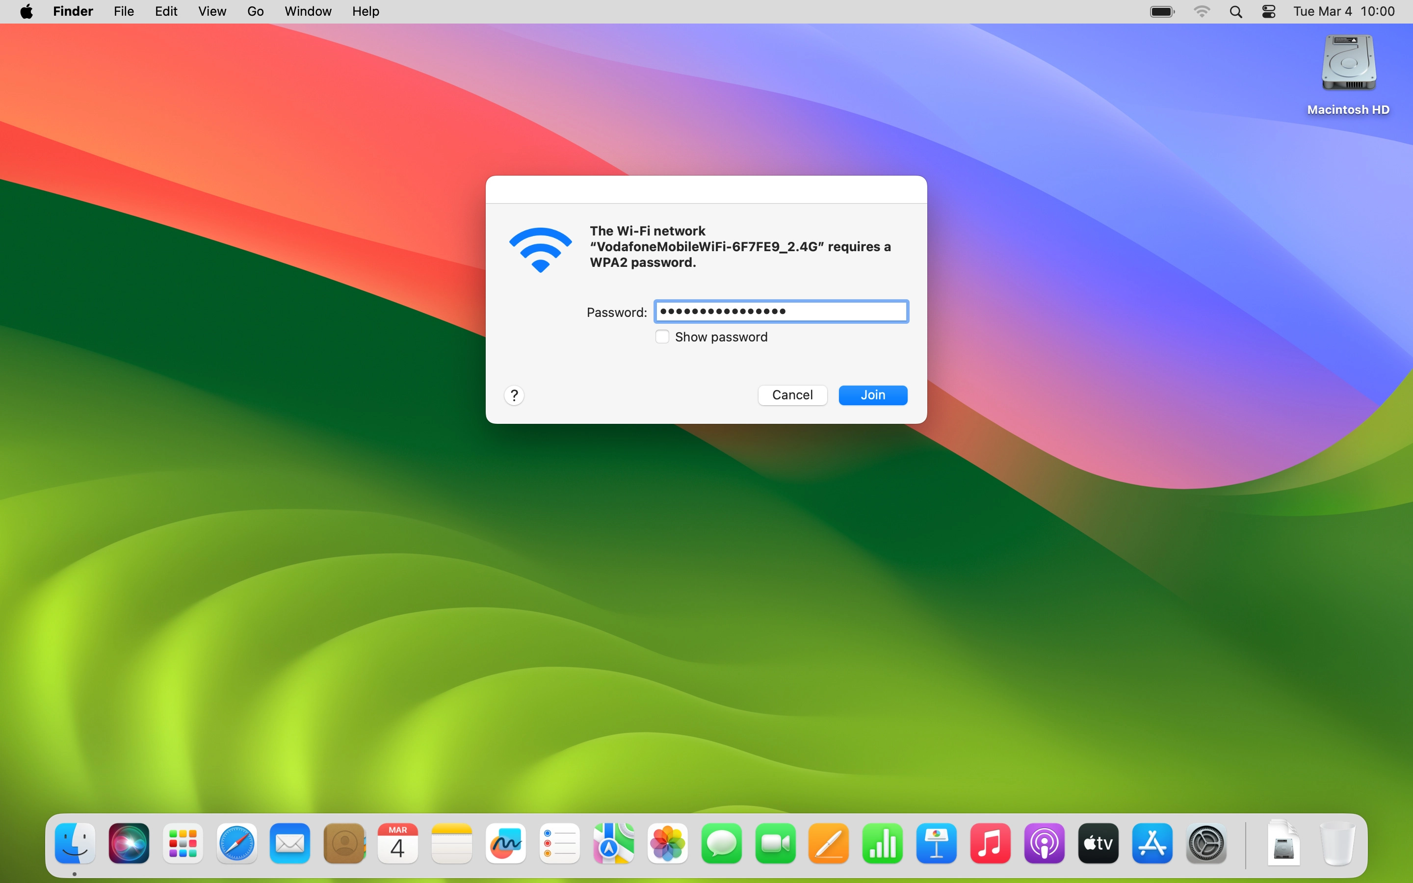Open System Settings from the Dock
Screen dimensions: 1413x883
1206,843
